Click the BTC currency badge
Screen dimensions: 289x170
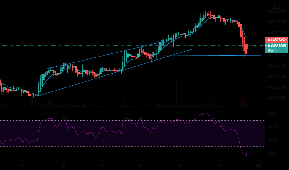[x=277, y=5]
